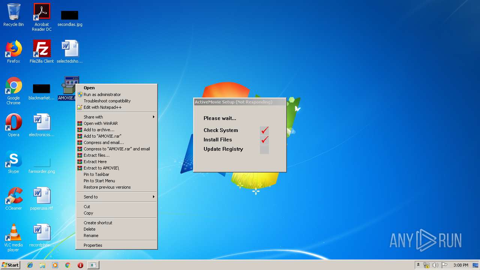The width and height of the screenshot is (480, 270).
Task: Select the electronicss... Word document
Action: [x=42, y=125]
